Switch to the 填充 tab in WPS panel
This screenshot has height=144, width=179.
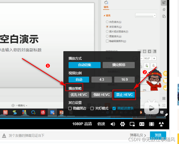coord(106,7)
